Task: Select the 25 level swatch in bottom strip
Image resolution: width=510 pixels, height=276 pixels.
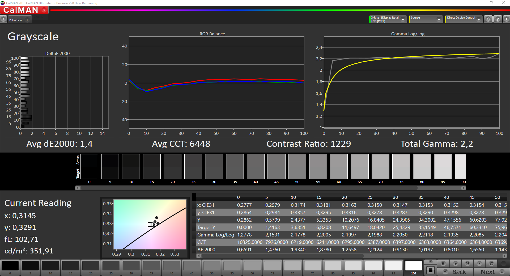Action: (111, 268)
